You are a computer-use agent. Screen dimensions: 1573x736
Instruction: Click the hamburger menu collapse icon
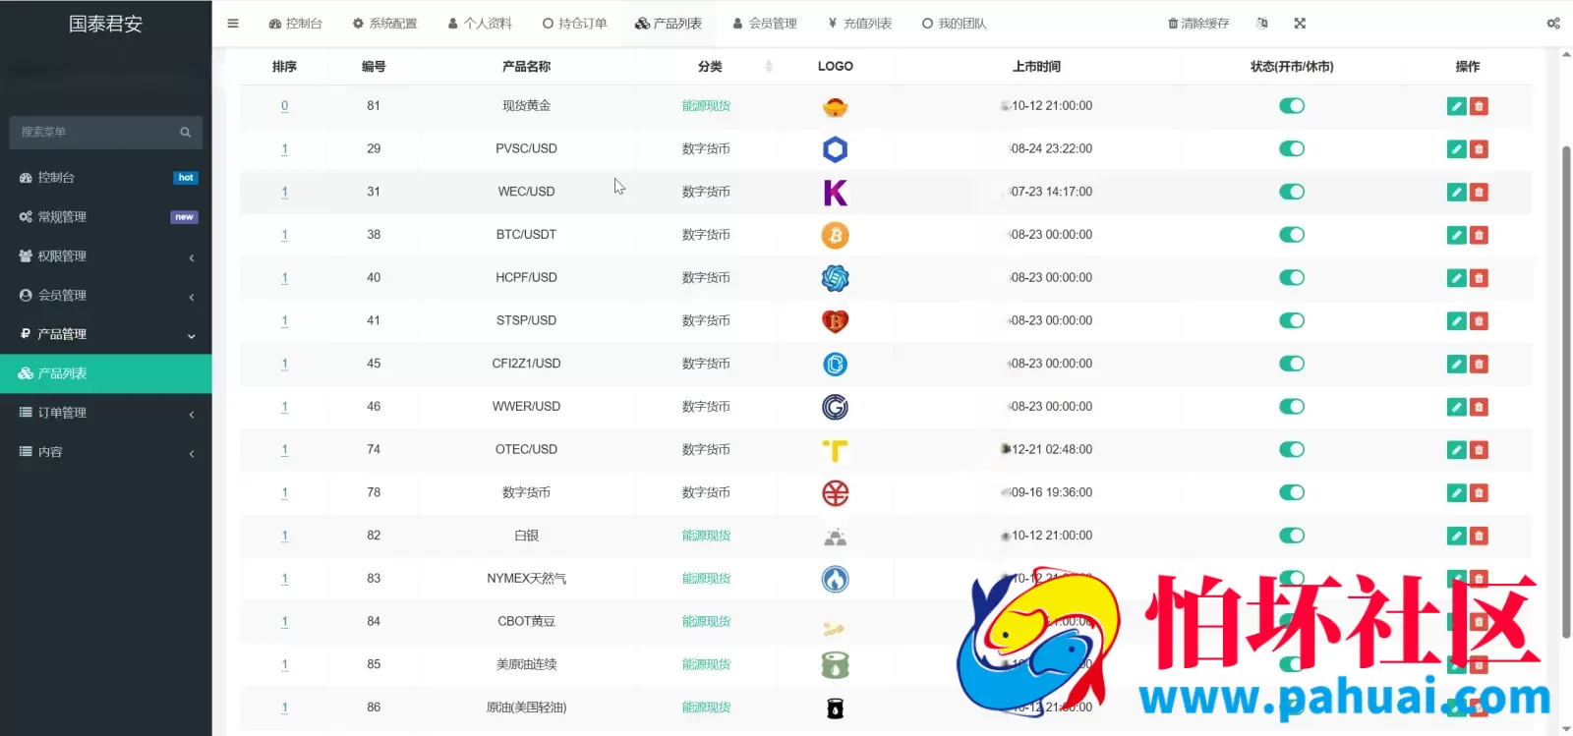233,24
